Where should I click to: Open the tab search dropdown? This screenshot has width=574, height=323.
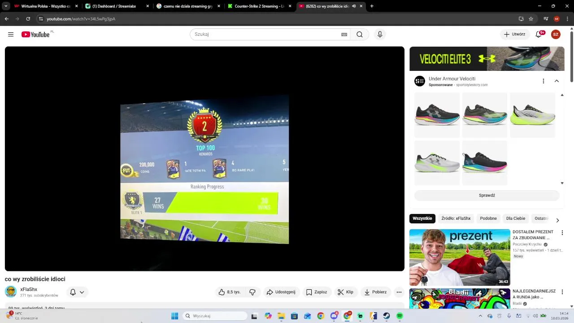[6, 6]
